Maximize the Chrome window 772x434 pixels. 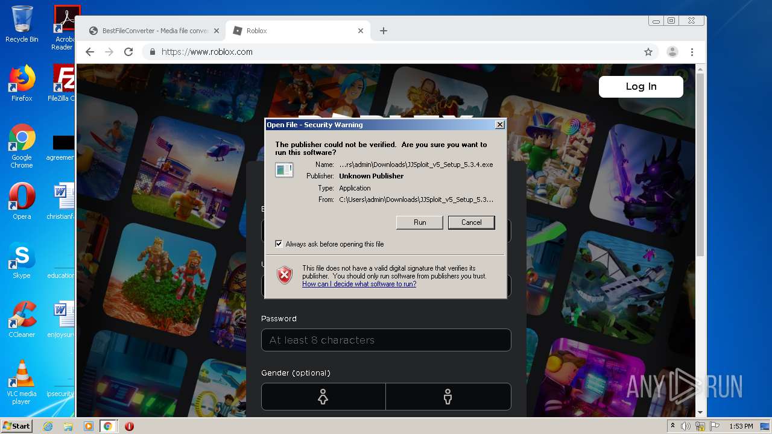click(671, 20)
